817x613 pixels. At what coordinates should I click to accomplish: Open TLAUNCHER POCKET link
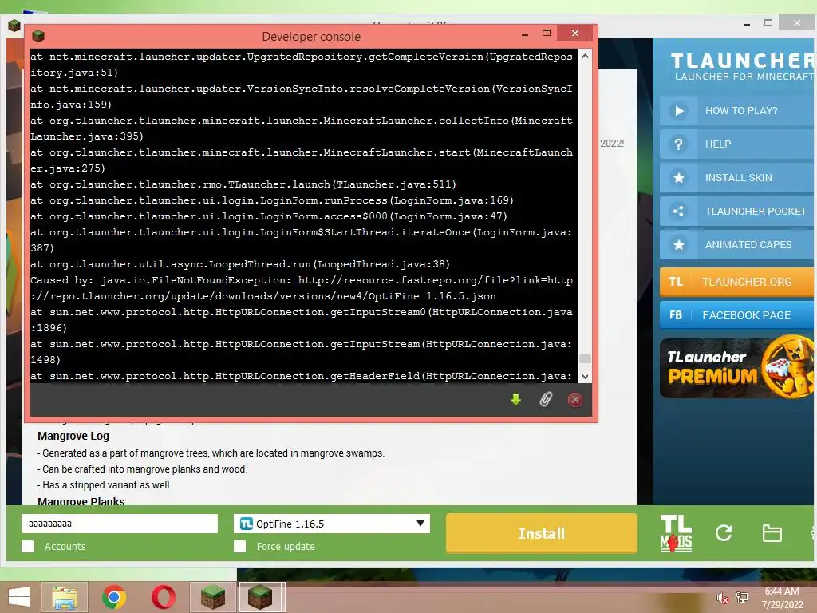point(756,211)
